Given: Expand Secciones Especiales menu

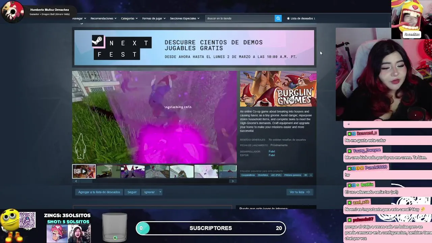Looking at the screenshot, I should click(x=185, y=18).
